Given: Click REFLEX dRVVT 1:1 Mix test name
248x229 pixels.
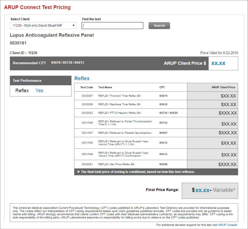Looking at the screenshot, I should click(123, 143).
